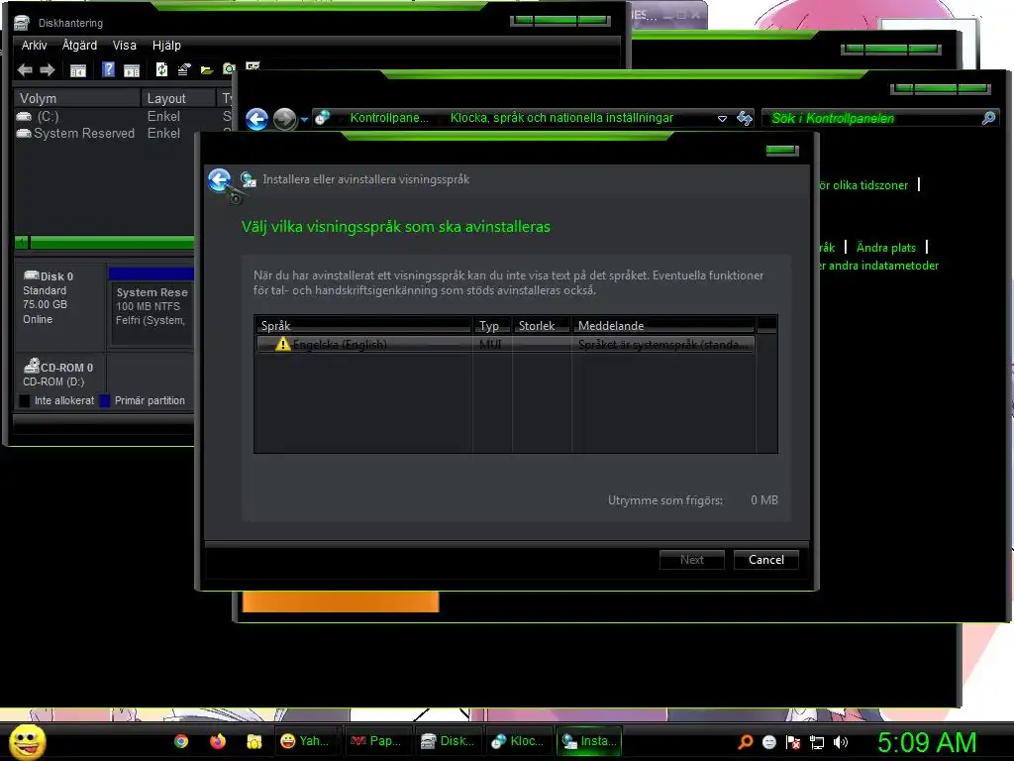Open blue help icon in Diskhantering toolbar

(x=109, y=69)
